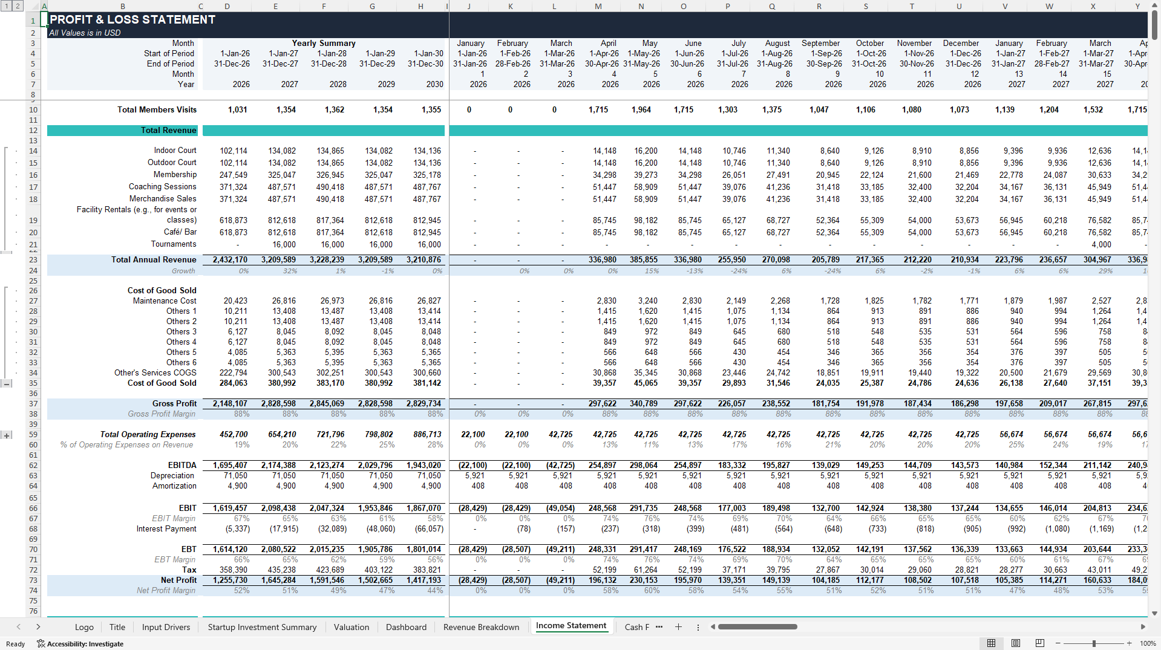Open the Valuation sheet tab
The image size is (1161, 650).
pos(352,627)
